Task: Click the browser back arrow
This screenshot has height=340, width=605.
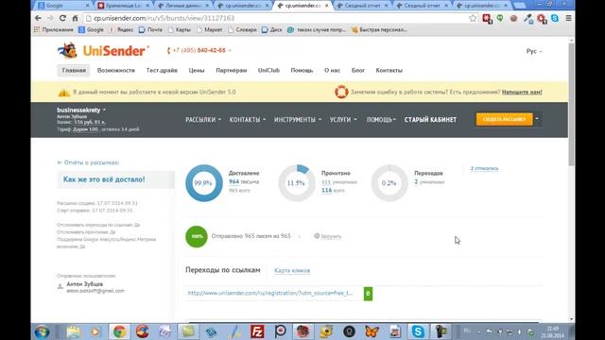Action: coord(38,18)
